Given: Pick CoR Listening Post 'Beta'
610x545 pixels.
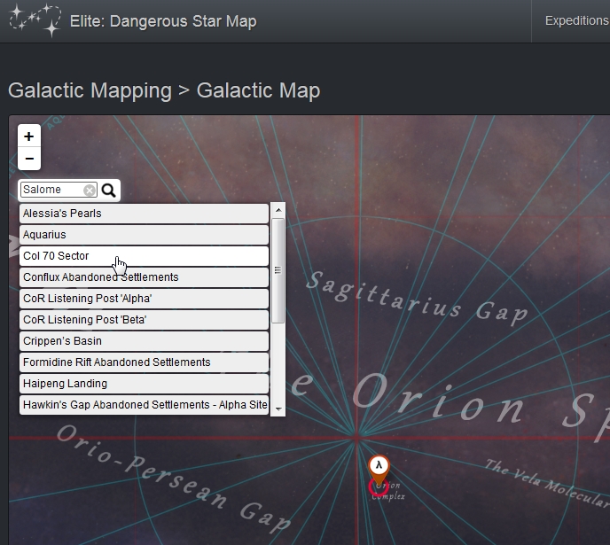Looking at the screenshot, I should click(144, 320).
